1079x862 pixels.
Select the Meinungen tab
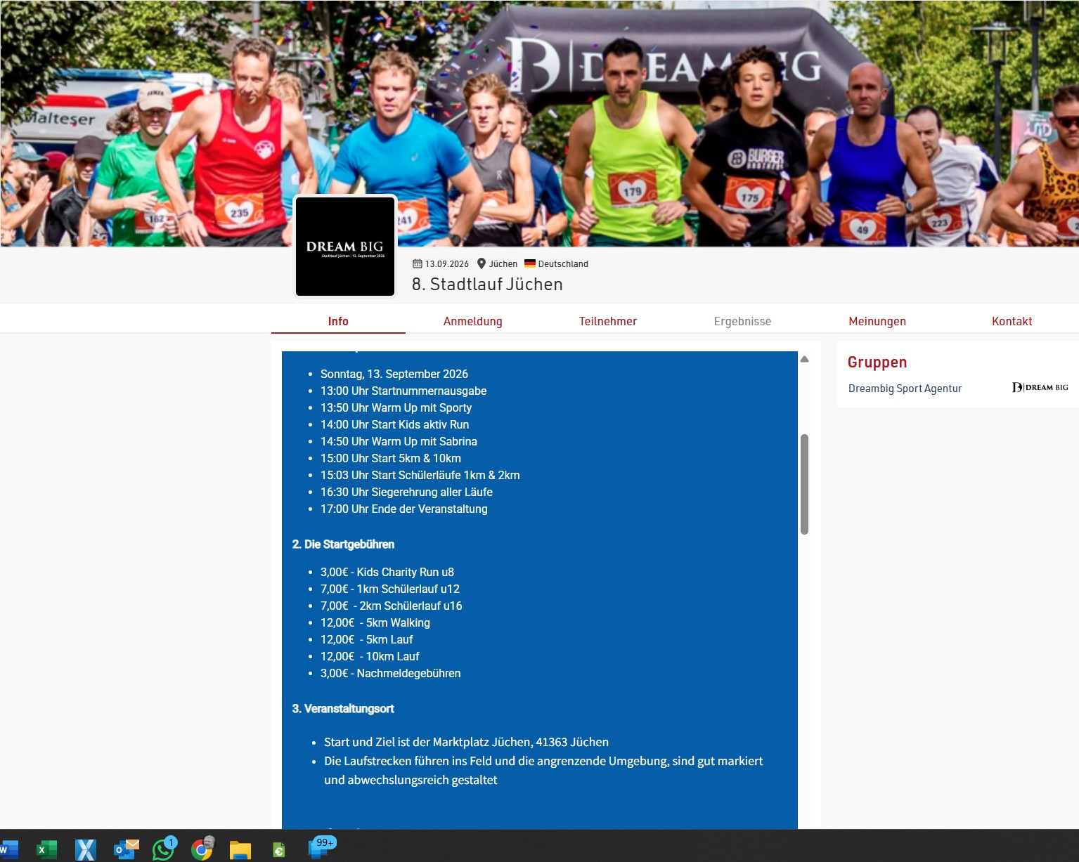(x=877, y=321)
